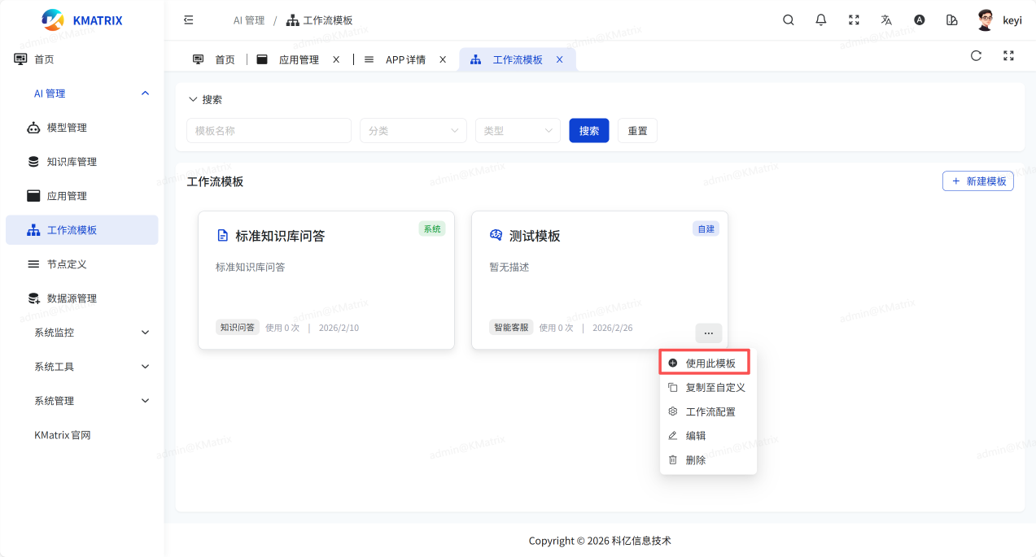
Task: Open the three-dot menu on 测试模板 card
Action: pos(708,333)
